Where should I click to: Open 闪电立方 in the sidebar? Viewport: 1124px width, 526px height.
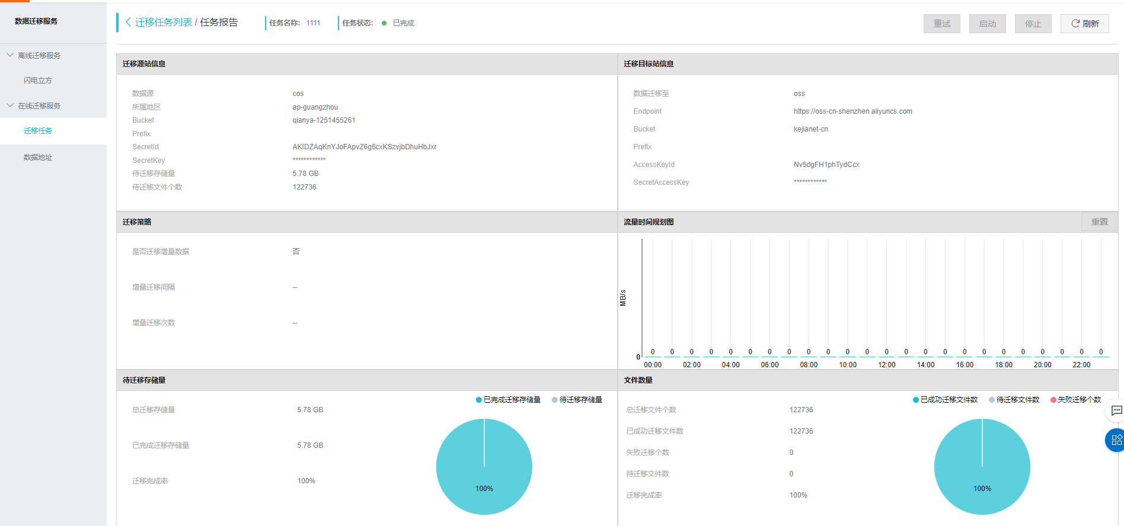click(38, 81)
